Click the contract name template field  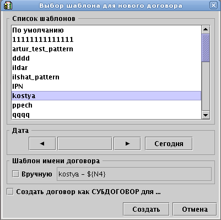point(134,174)
